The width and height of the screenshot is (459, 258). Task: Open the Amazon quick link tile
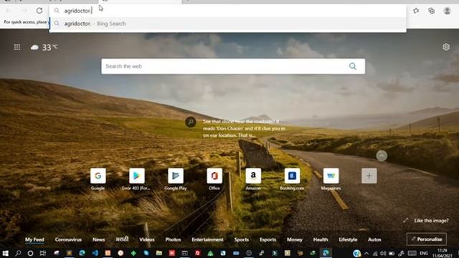coord(253,179)
